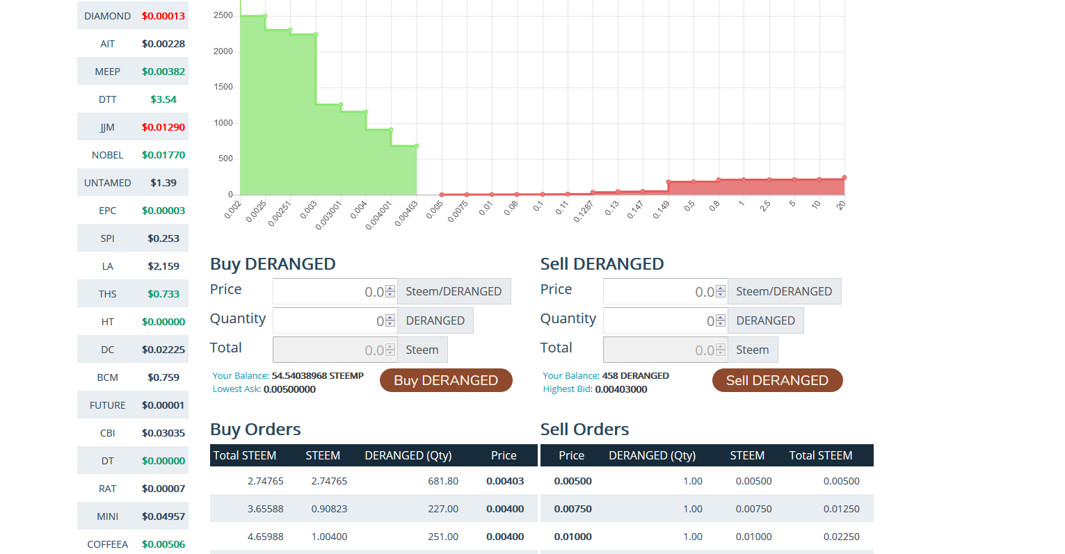Viewport: 1065px width, 554px height.
Task: Click the Sell DERANGED button
Action: (x=777, y=380)
